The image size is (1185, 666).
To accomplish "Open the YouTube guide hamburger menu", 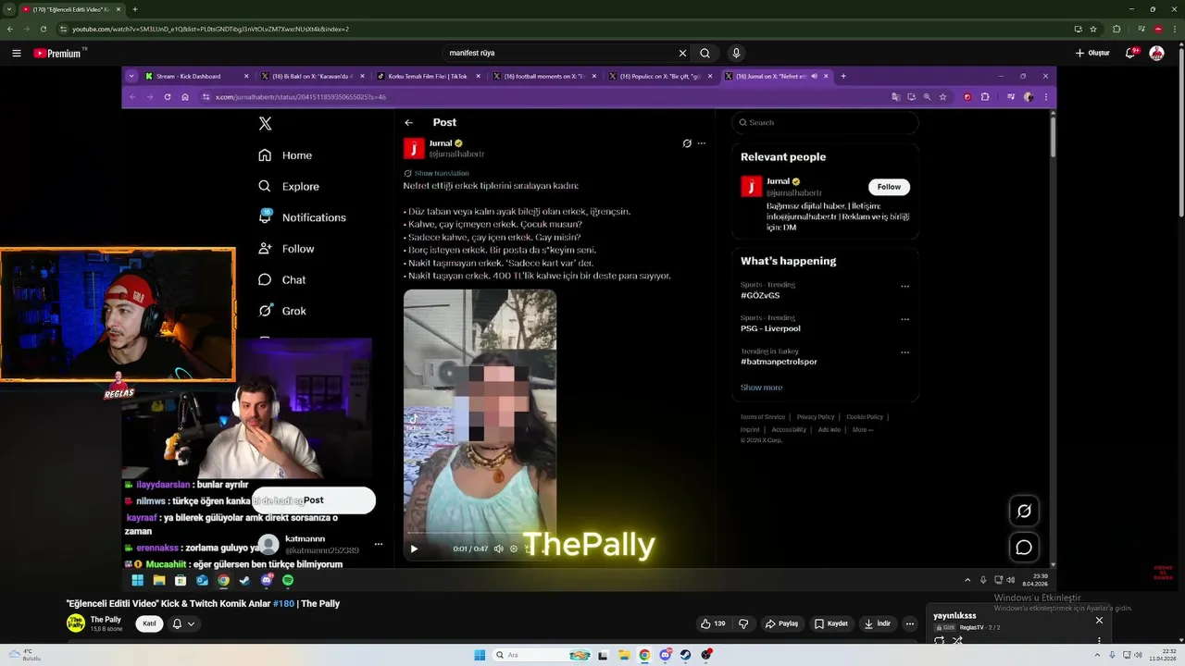I will (17, 54).
